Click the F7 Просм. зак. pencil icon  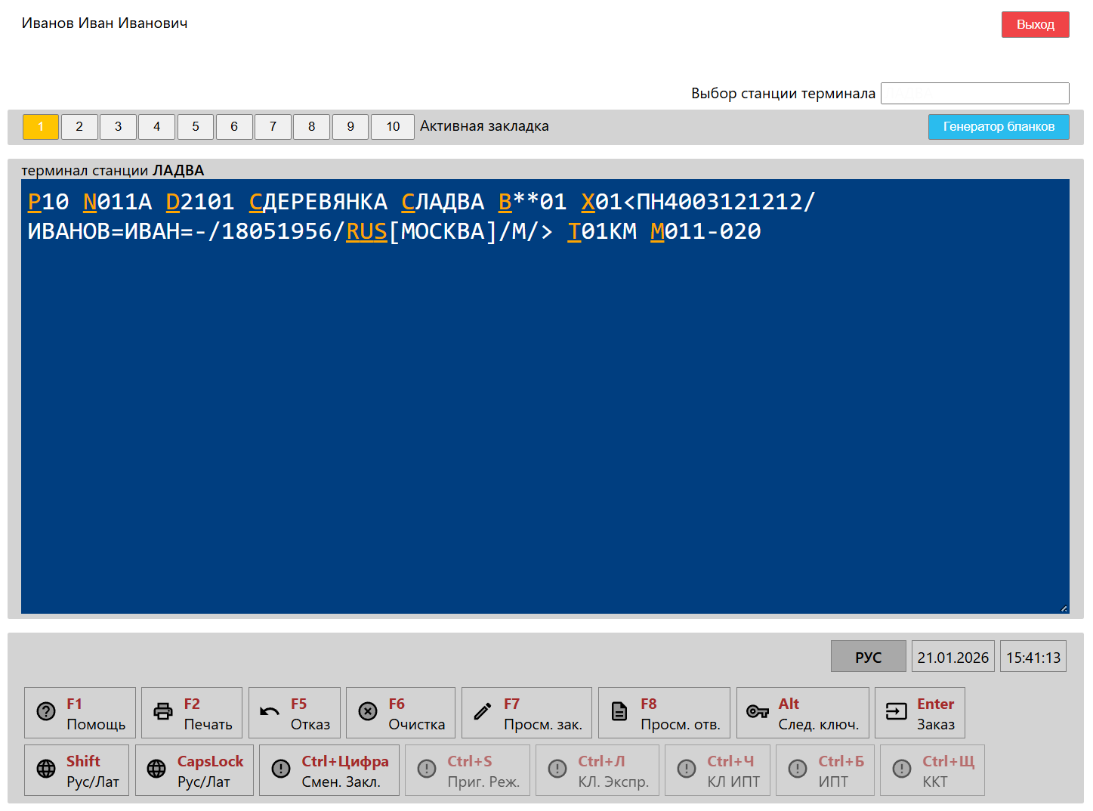click(x=483, y=712)
